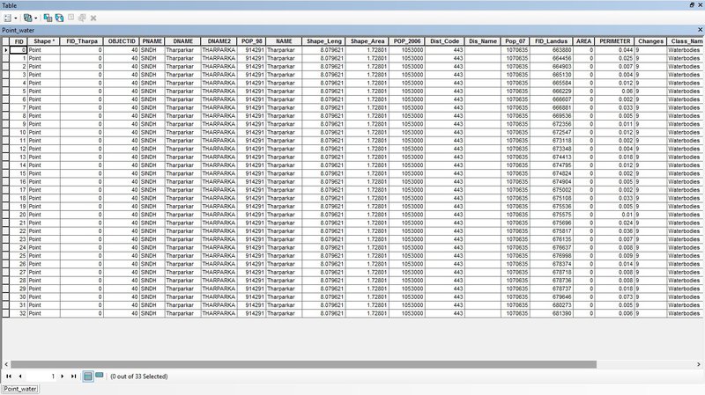Click the Switch Selection icon
The image size is (705, 395).
click(x=59, y=17)
